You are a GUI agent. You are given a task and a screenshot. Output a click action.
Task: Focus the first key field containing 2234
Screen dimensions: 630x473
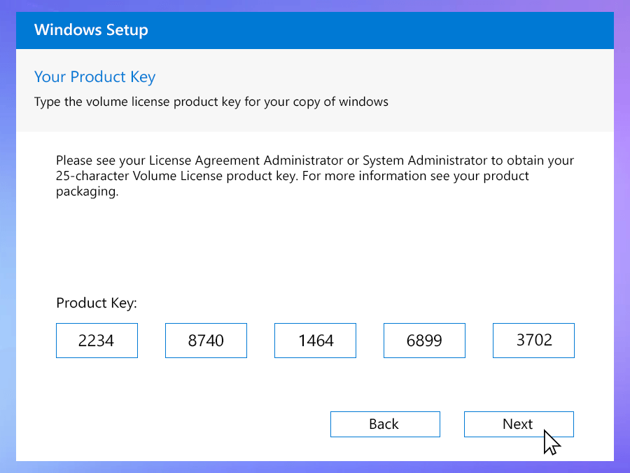coord(97,341)
